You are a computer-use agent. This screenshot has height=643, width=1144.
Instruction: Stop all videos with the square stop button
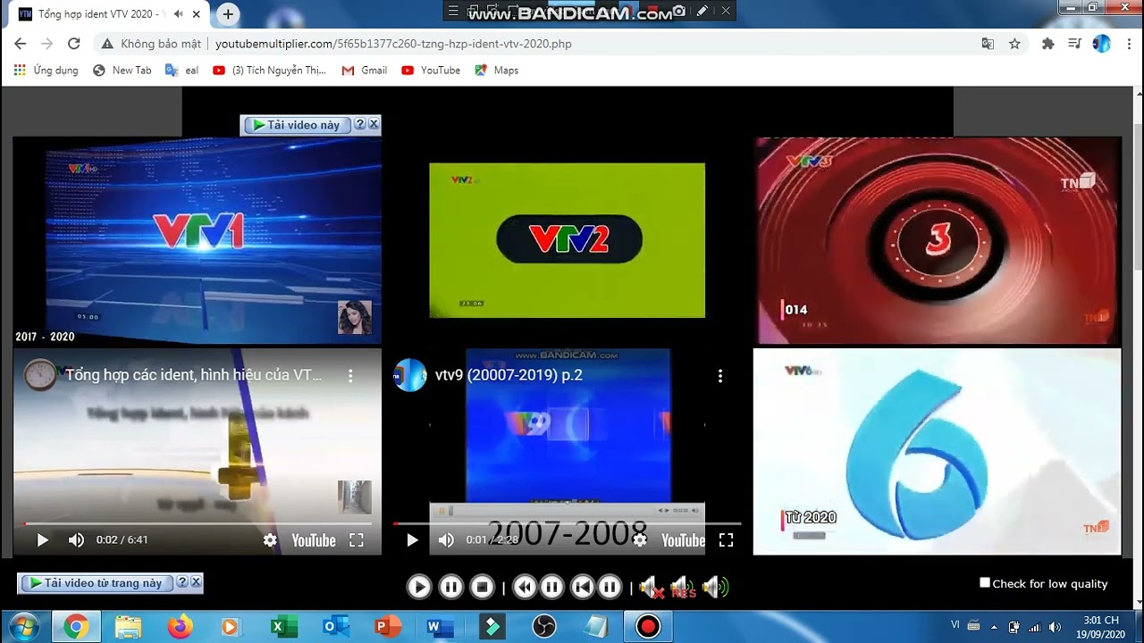coord(483,587)
